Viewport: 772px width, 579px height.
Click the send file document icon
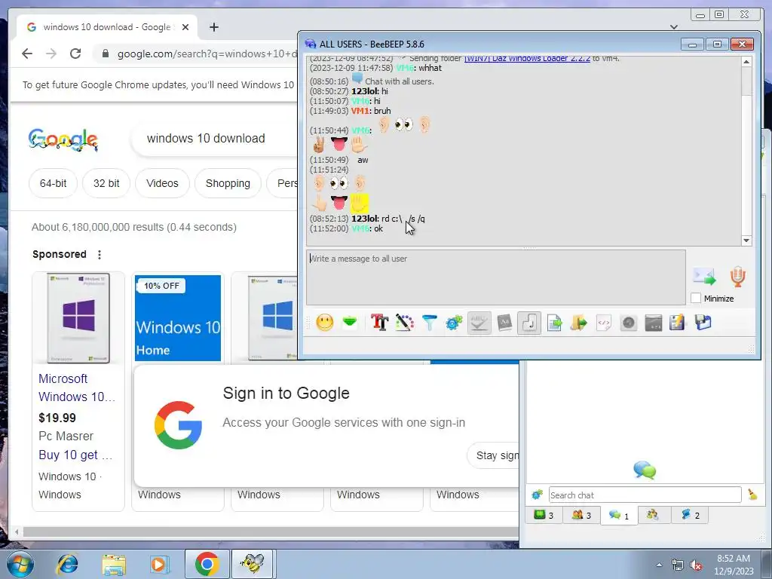554,323
